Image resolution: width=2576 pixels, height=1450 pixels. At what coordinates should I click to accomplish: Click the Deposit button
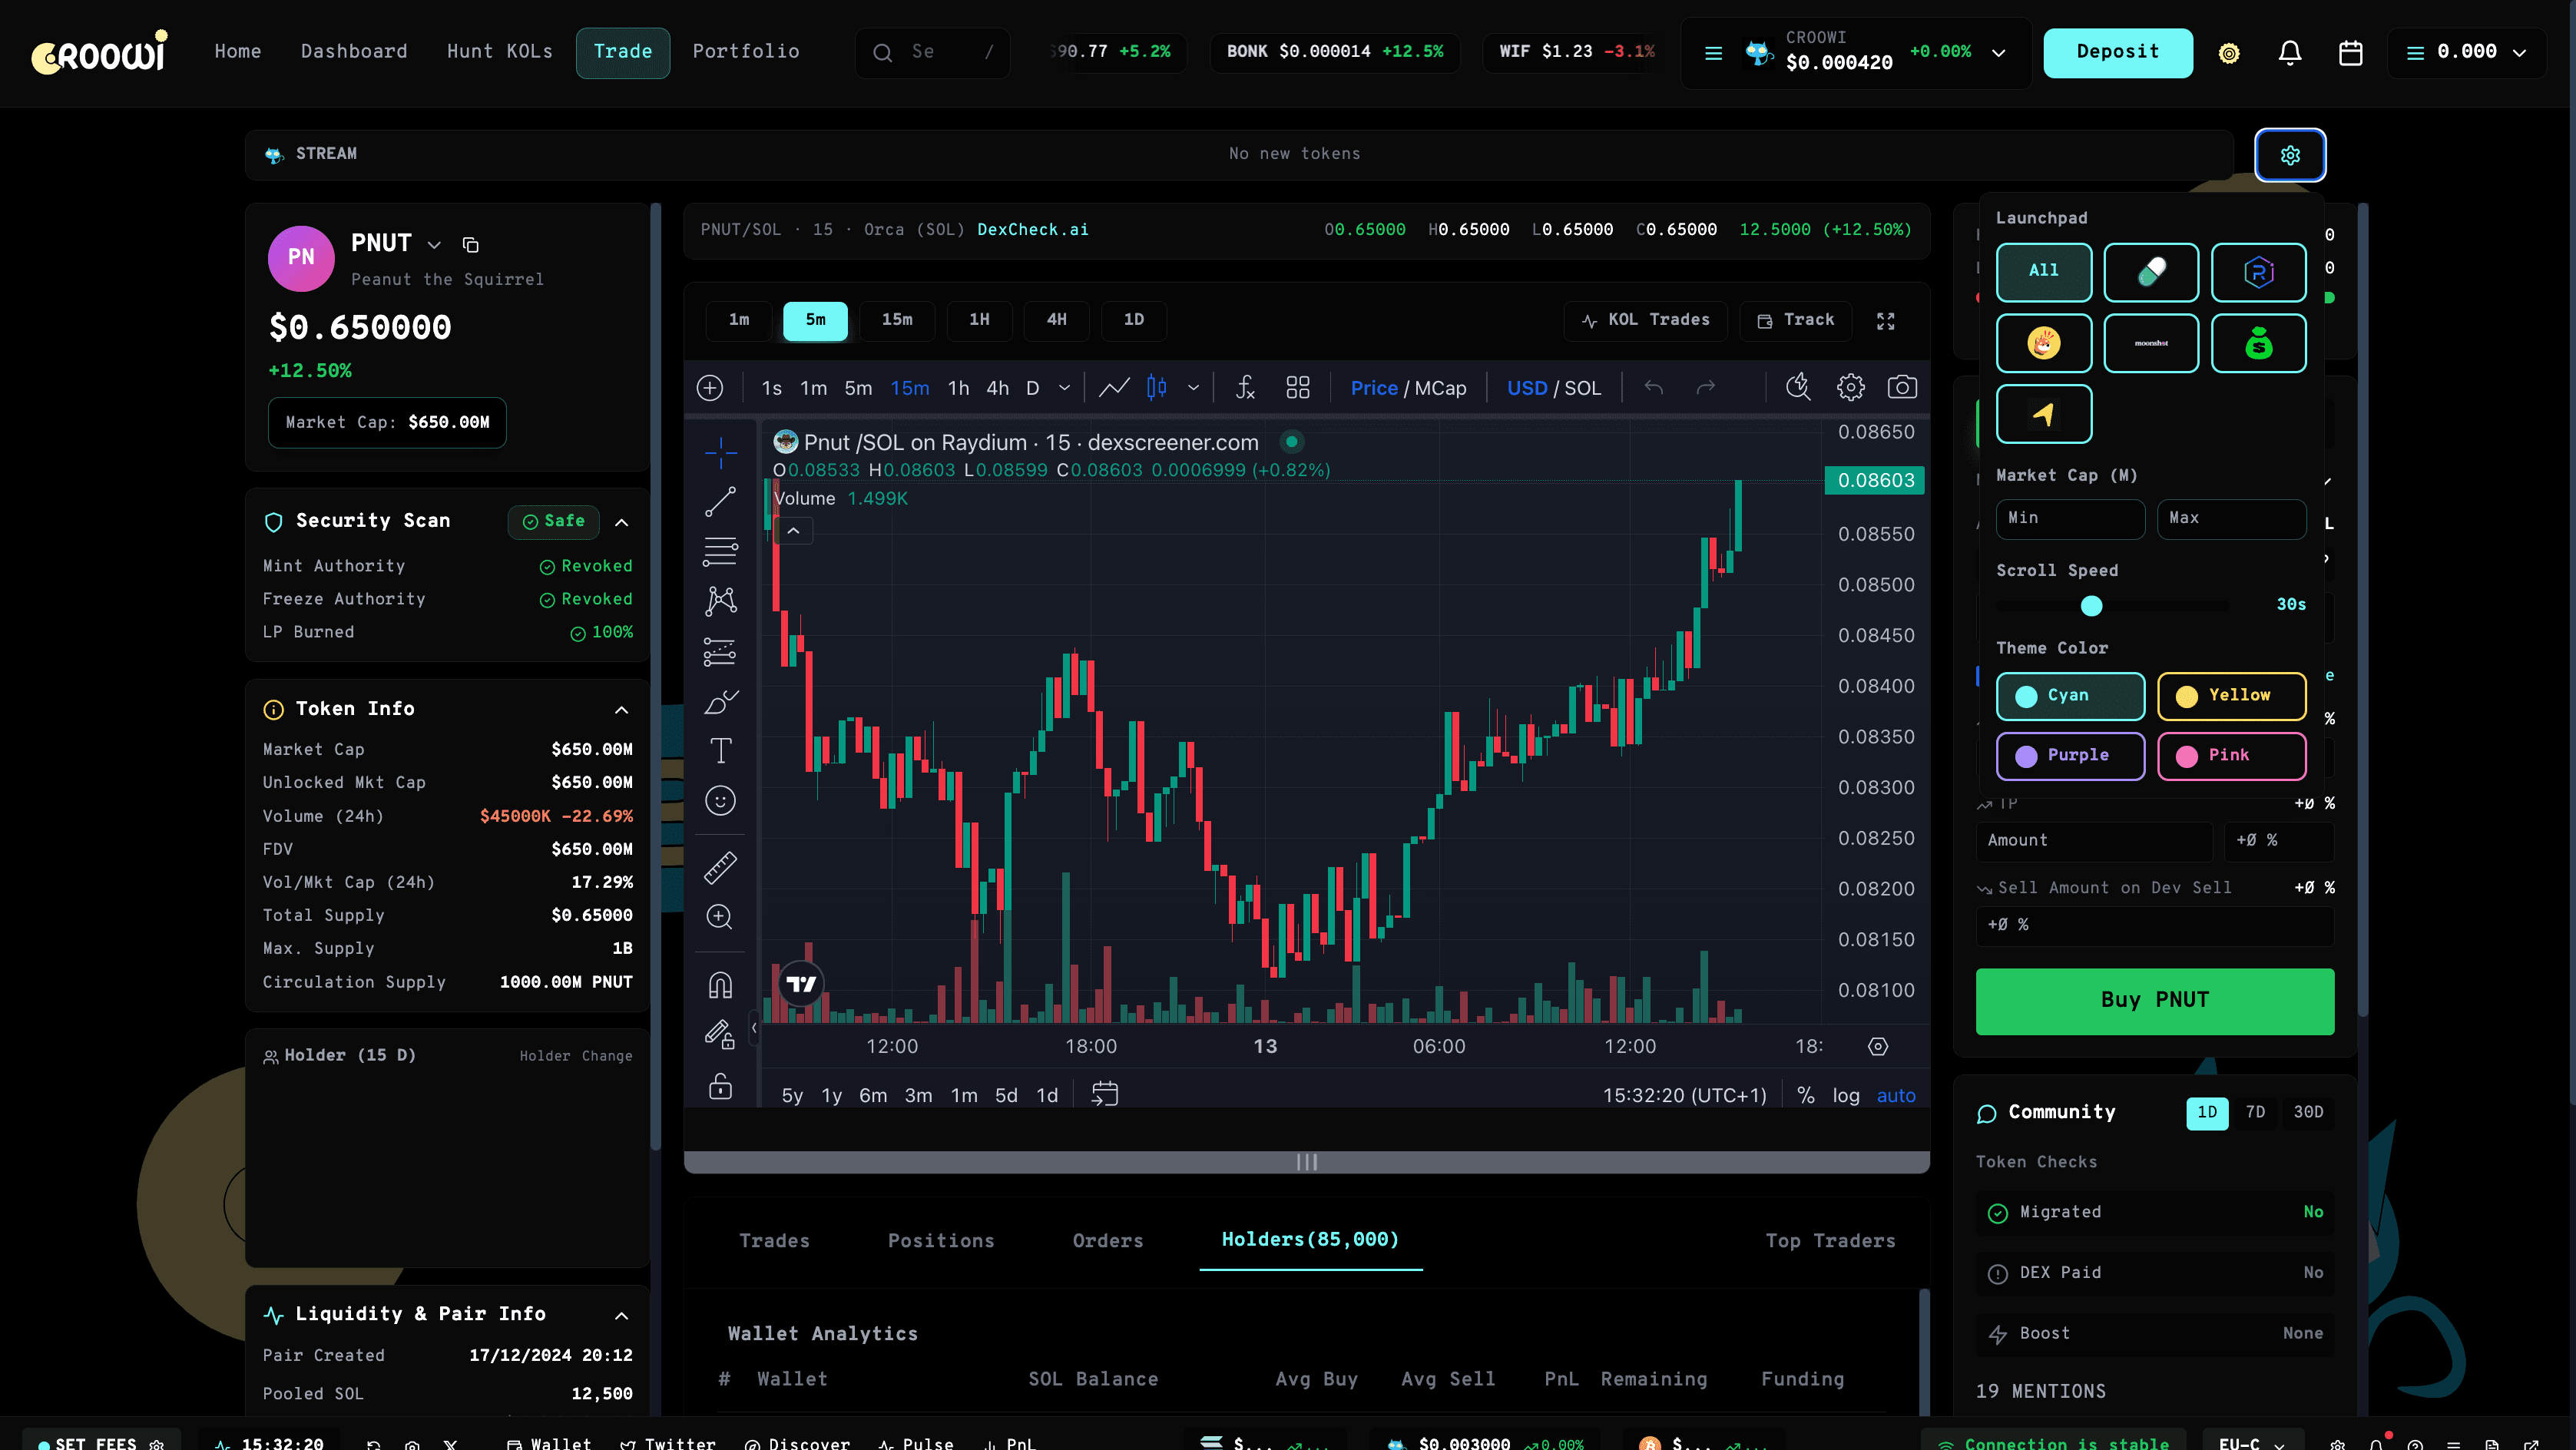click(2117, 52)
